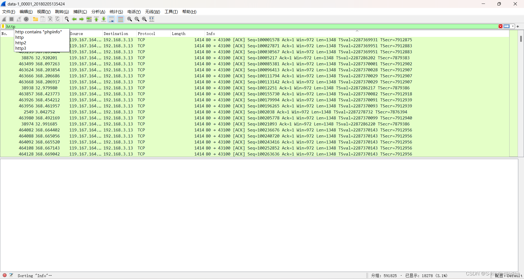Click the start capture shark-fin icon
Image resolution: width=524 pixels, height=279 pixels.
click(x=4, y=19)
